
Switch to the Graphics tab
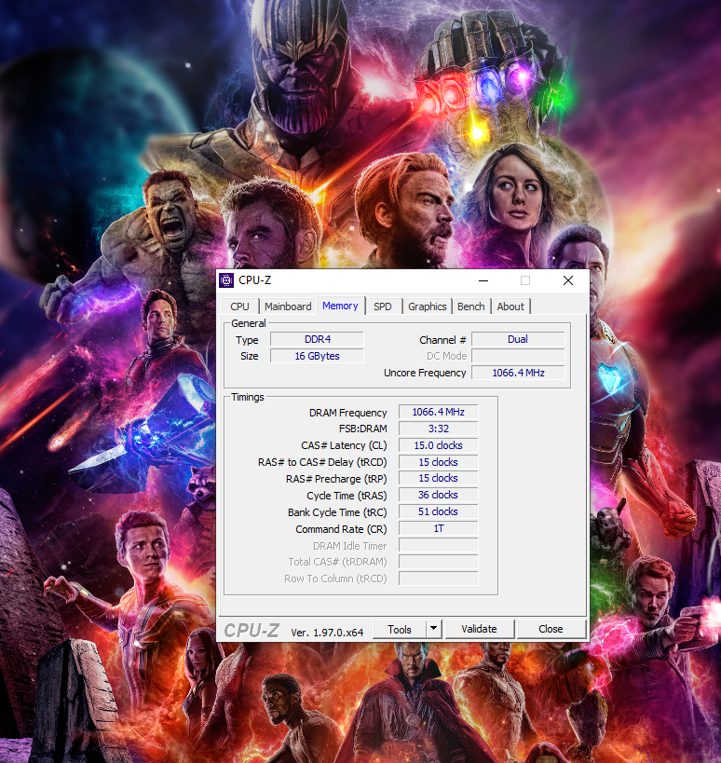pos(428,307)
